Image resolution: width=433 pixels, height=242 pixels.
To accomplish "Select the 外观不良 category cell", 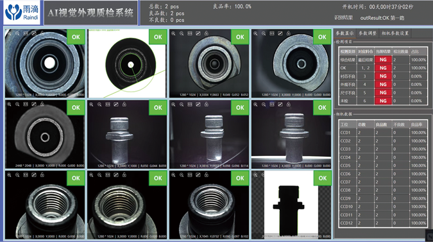I will point(348,85).
